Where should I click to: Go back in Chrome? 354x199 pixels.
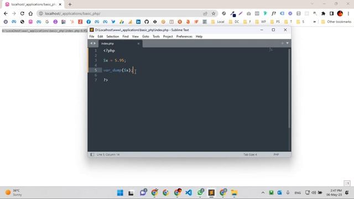click(x=6, y=13)
